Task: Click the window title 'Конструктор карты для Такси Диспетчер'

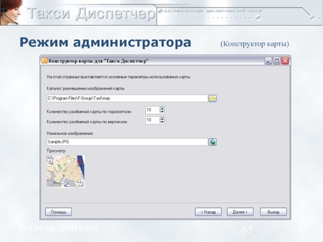Action: [99, 61]
